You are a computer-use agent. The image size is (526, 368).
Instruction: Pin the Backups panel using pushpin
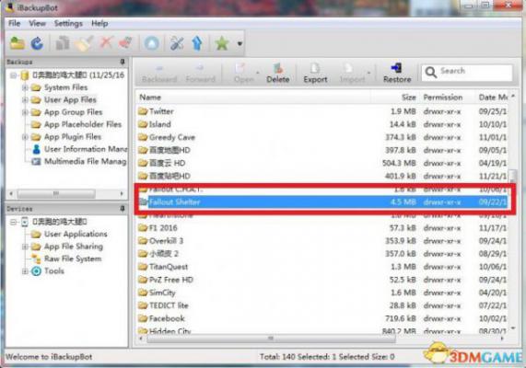pyautogui.click(x=123, y=62)
